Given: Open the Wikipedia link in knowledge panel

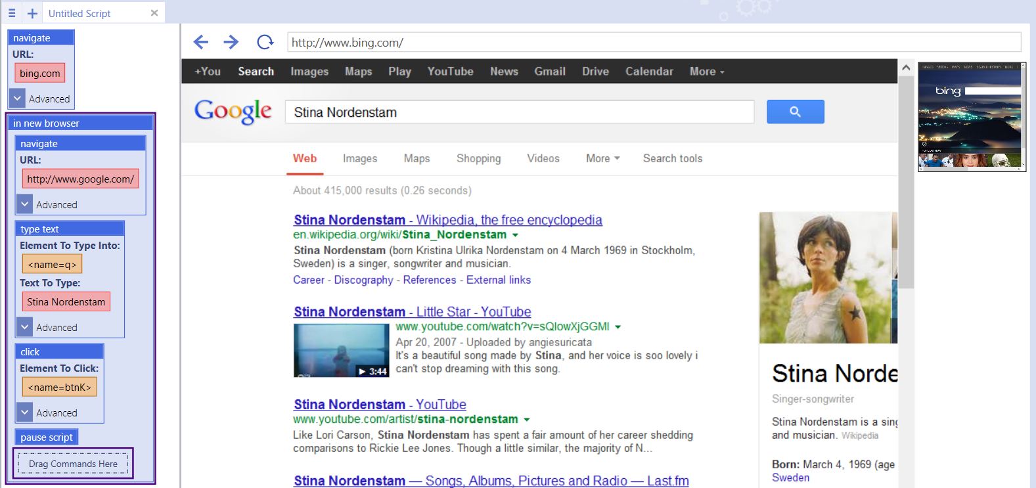Looking at the screenshot, I should point(860,435).
